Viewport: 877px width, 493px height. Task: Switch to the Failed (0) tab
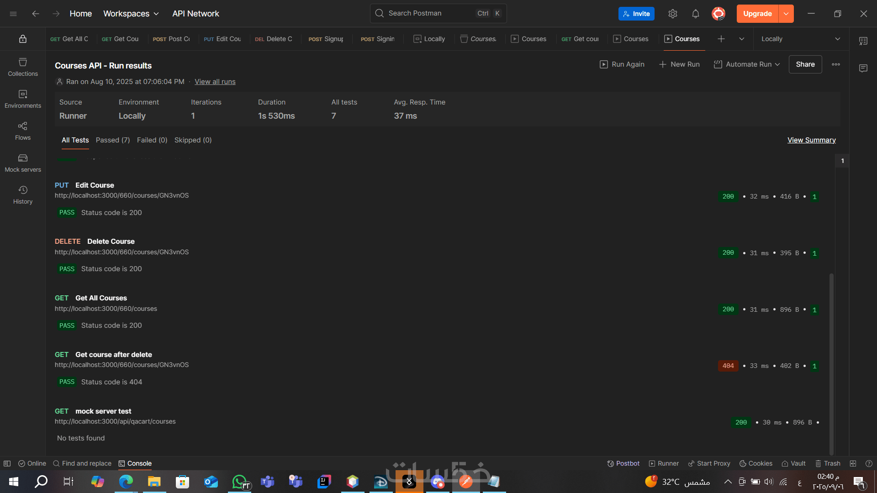(152, 140)
